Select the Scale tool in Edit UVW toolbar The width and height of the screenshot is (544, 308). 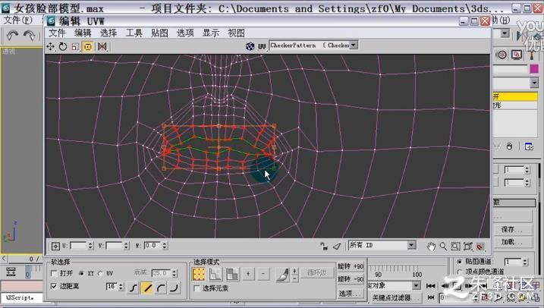(75, 46)
